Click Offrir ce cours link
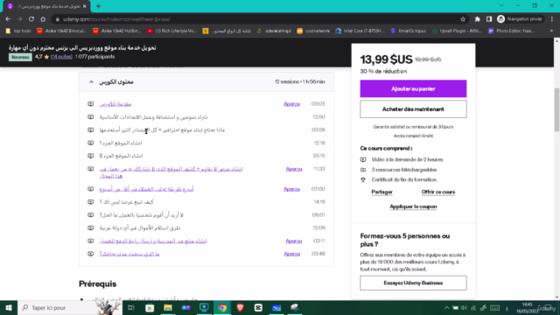The width and height of the screenshot is (560, 315). tap(438, 192)
